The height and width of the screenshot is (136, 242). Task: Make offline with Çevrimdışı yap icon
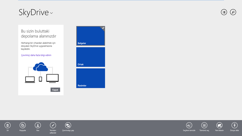68,125
